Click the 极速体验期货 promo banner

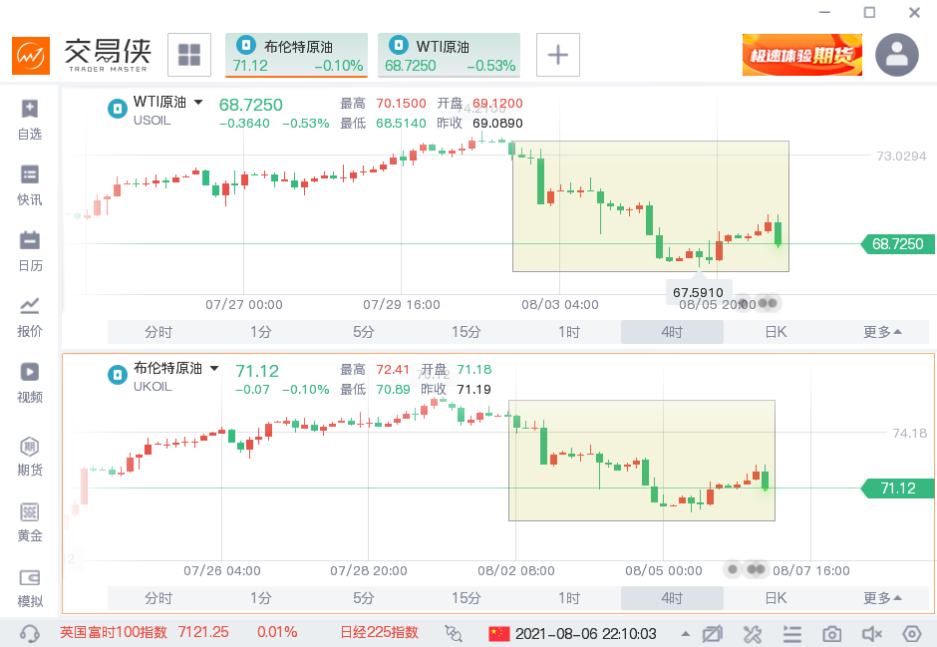pyautogui.click(x=802, y=55)
